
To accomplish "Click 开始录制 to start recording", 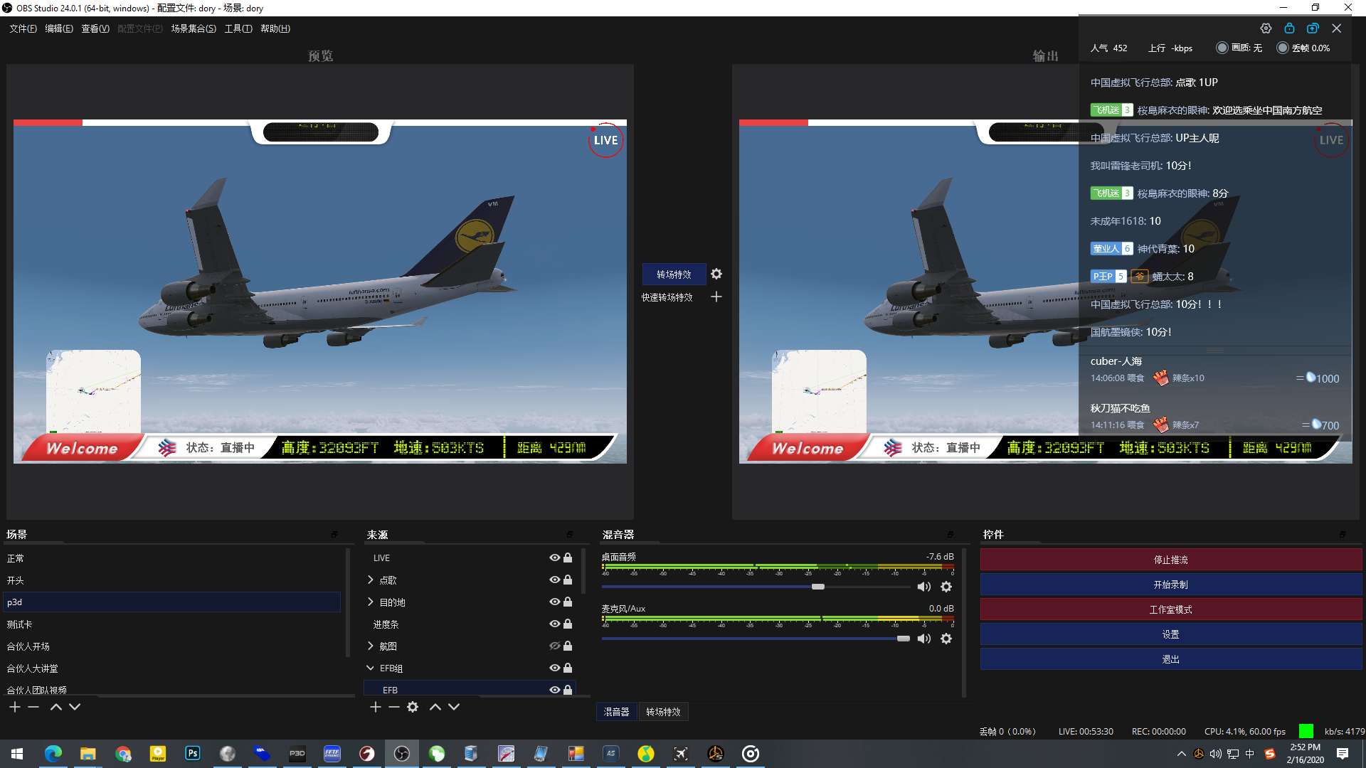I will (x=1171, y=585).
